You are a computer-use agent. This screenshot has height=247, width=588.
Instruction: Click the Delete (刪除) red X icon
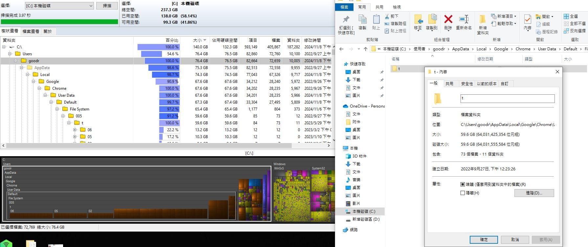click(448, 20)
